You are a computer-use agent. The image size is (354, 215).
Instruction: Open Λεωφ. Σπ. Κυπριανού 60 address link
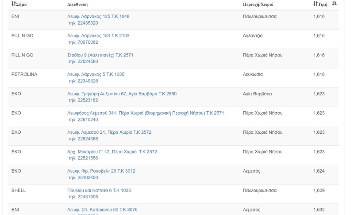click(102, 210)
